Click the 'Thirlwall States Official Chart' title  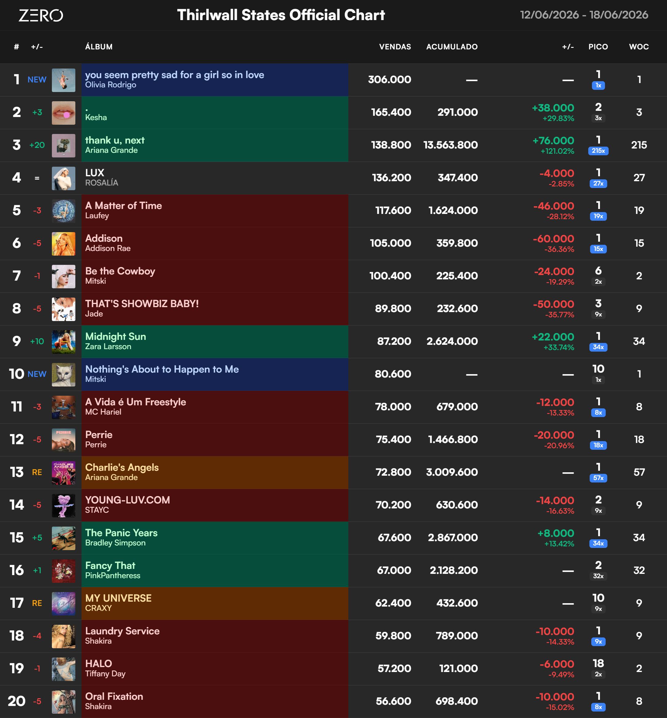pos(281,15)
